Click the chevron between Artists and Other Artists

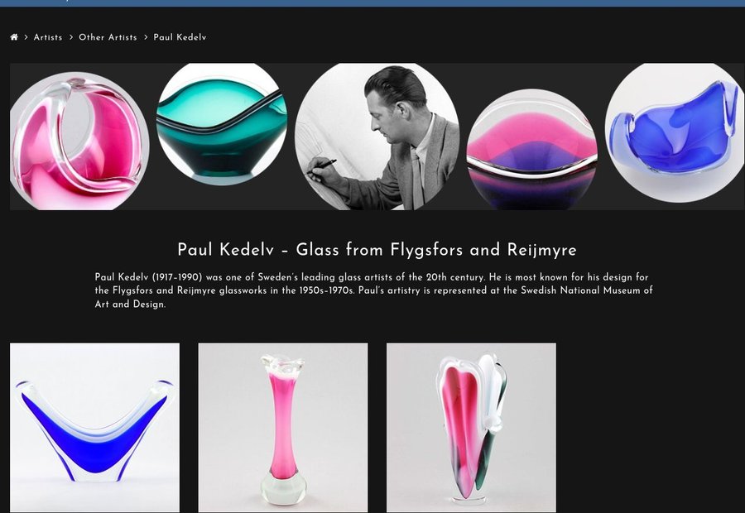71,37
